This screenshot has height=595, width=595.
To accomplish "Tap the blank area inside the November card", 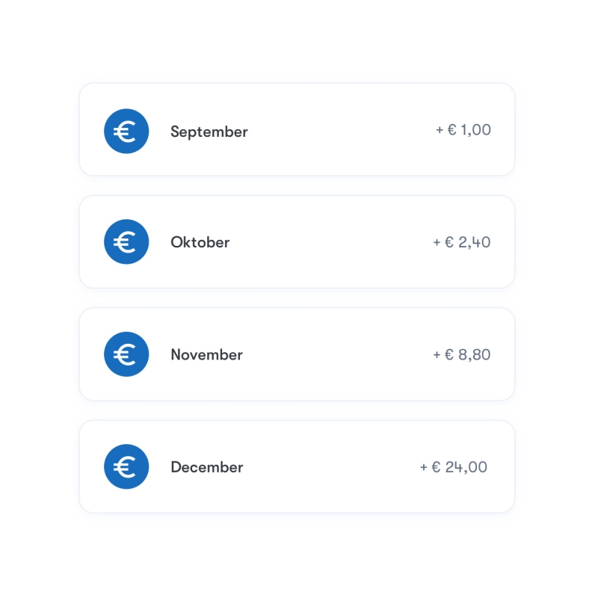I will point(338,354).
